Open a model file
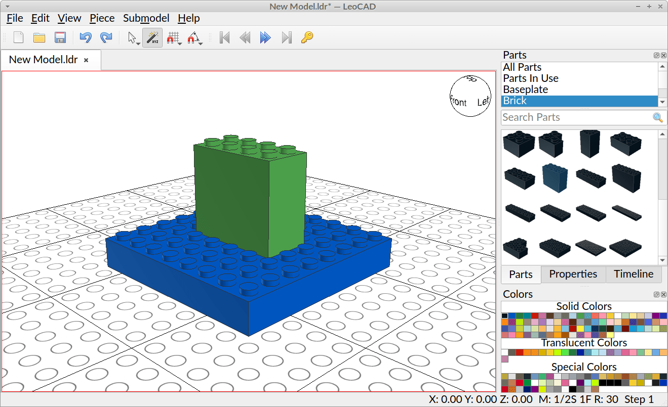This screenshot has height=407, width=668. pos(39,37)
